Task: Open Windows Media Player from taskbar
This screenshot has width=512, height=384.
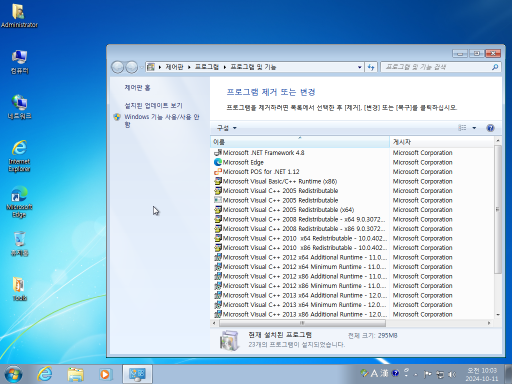Action: tap(106, 374)
